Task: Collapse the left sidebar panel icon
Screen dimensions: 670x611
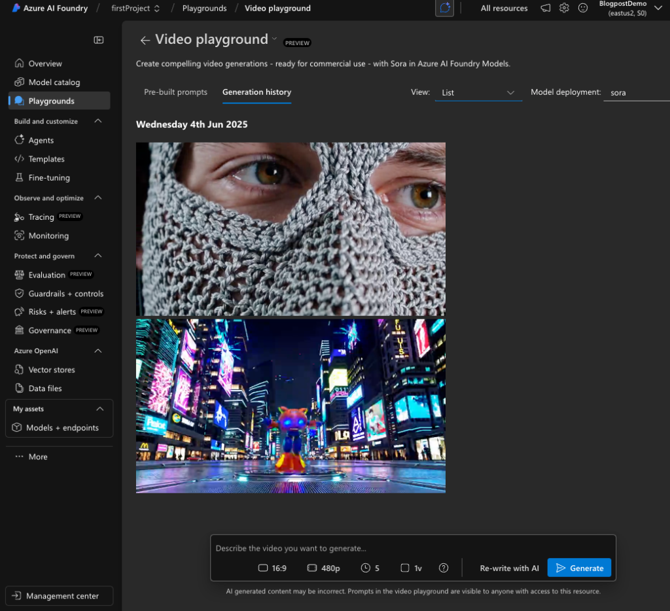Action: pos(99,40)
